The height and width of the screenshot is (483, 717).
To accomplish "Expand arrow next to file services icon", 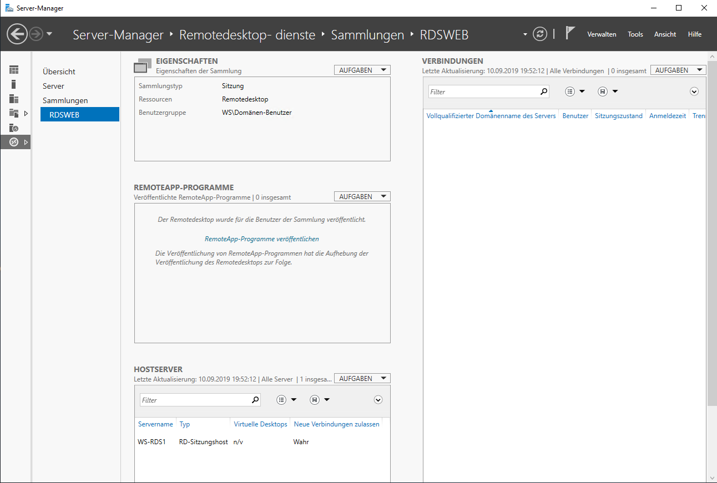I will click(x=26, y=113).
